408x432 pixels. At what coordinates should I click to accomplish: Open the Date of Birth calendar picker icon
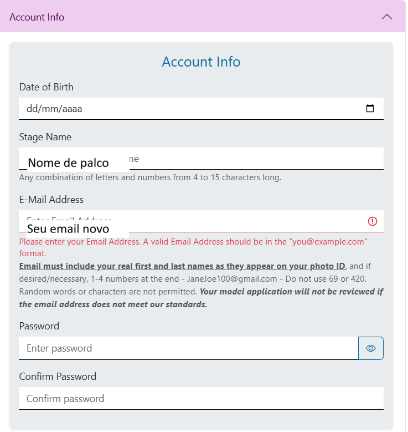pos(370,109)
